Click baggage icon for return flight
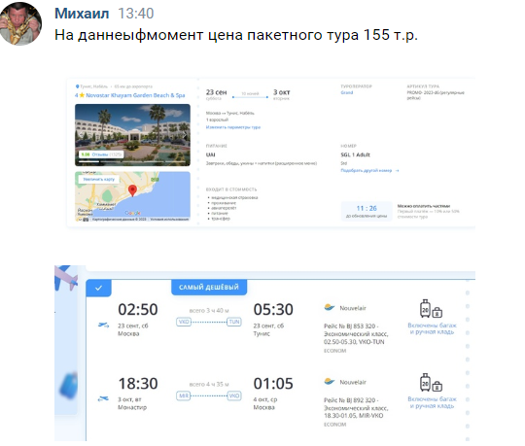 (x=431, y=383)
